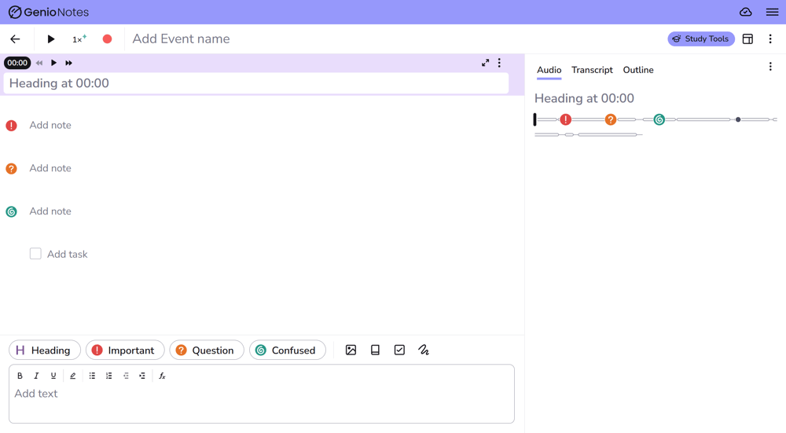Toggle the highlighter tool
The height and width of the screenshot is (433, 786).
72,376
